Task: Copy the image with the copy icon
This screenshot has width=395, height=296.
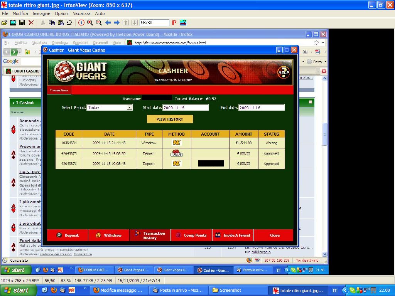Action: (52, 23)
